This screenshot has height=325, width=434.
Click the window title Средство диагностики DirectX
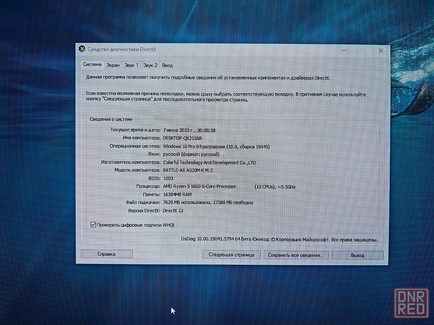122,49
